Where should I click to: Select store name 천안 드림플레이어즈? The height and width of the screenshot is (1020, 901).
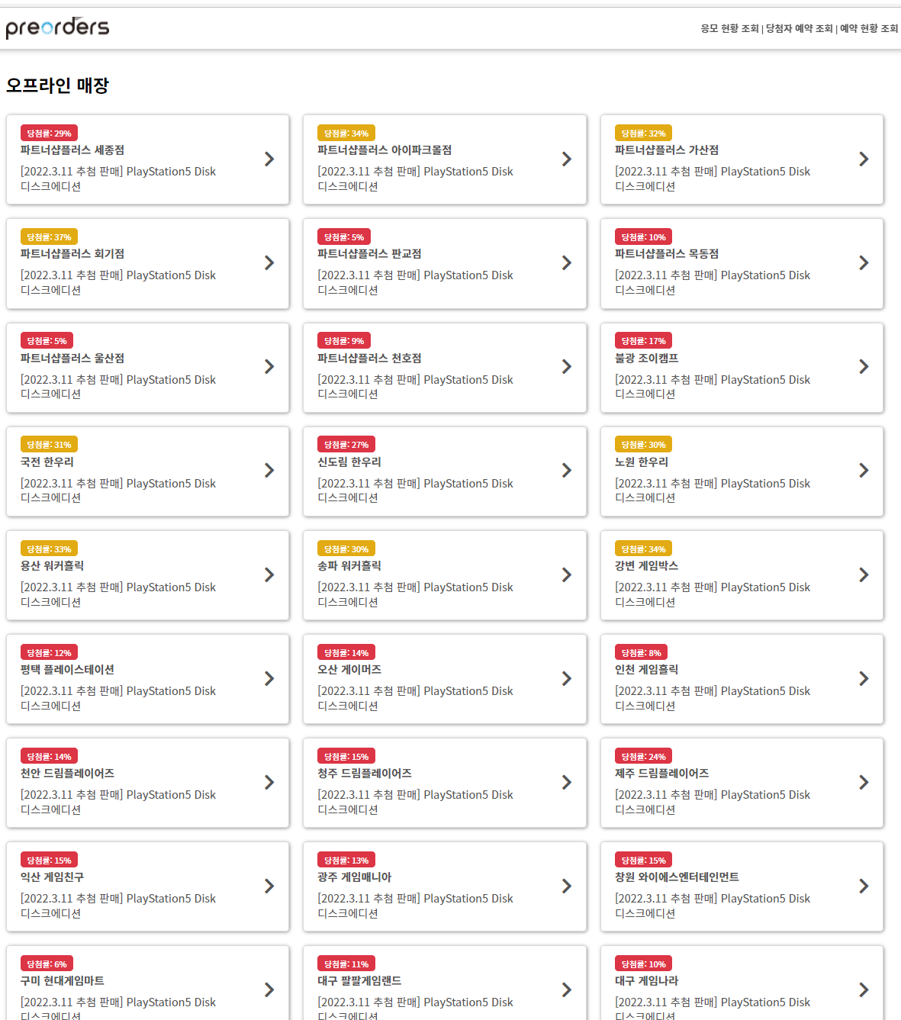click(x=67, y=774)
